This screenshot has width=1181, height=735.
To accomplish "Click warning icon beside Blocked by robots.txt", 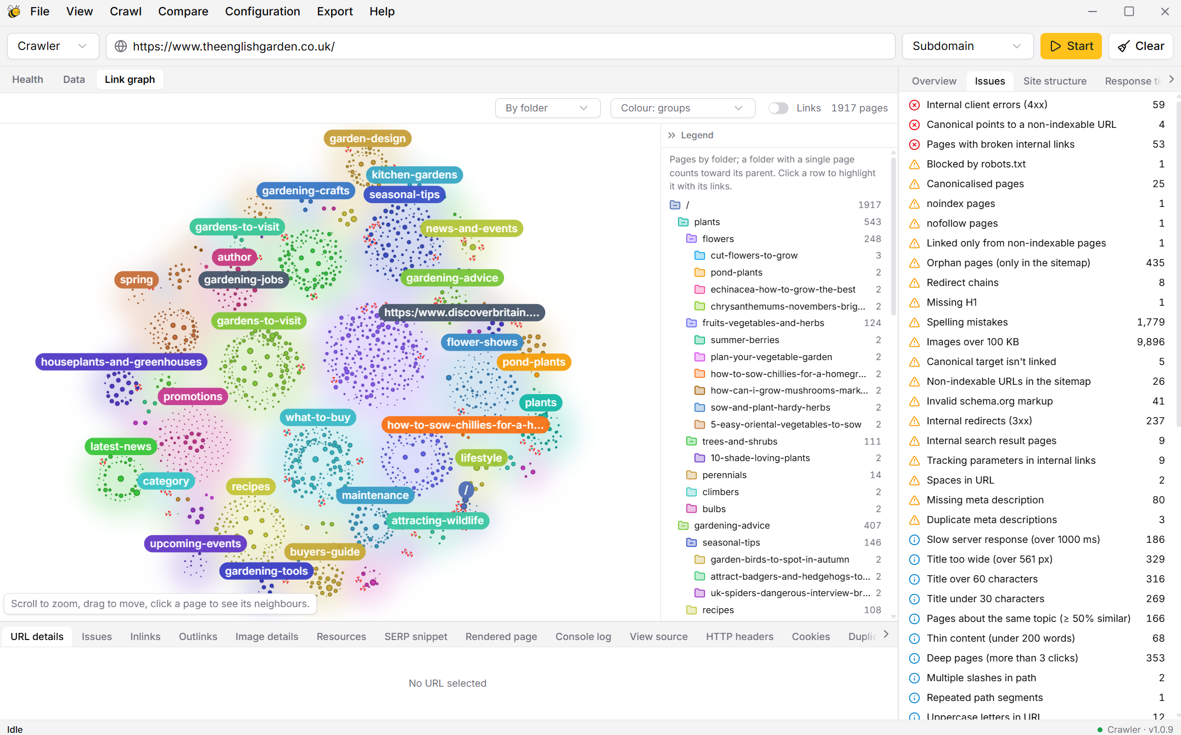I will pos(914,164).
